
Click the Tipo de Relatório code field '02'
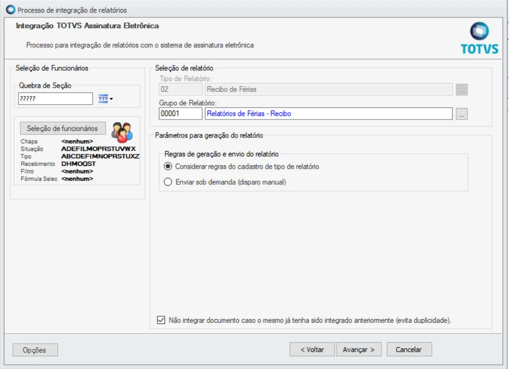click(180, 90)
